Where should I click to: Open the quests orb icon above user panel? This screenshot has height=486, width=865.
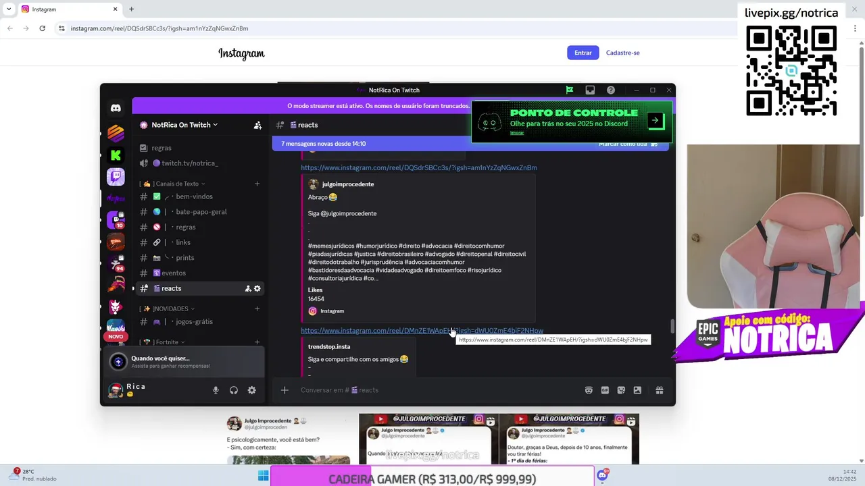pyautogui.click(x=118, y=362)
